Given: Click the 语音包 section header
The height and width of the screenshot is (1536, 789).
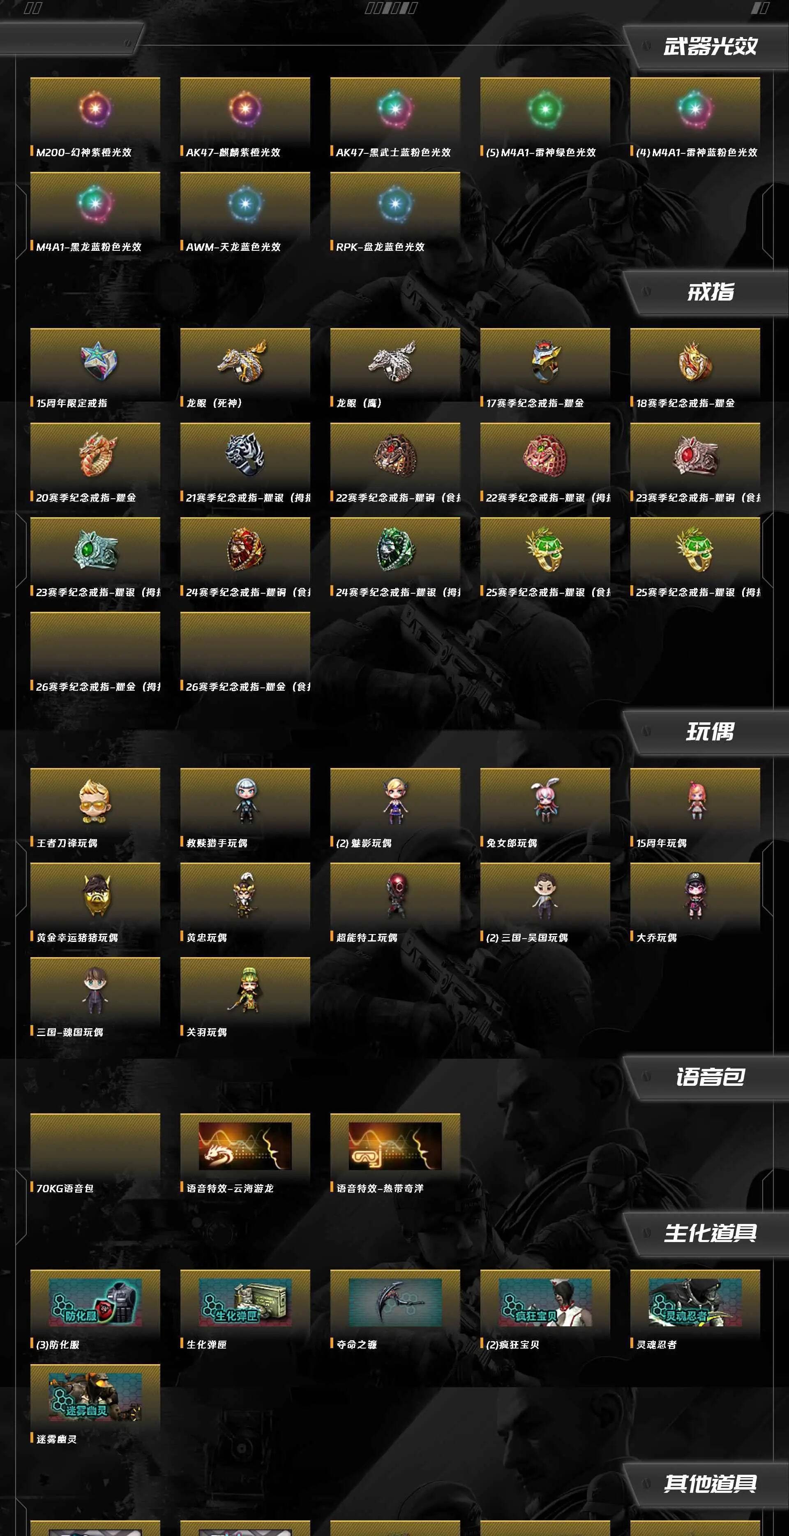Looking at the screenshot, I should point(711,1077).
